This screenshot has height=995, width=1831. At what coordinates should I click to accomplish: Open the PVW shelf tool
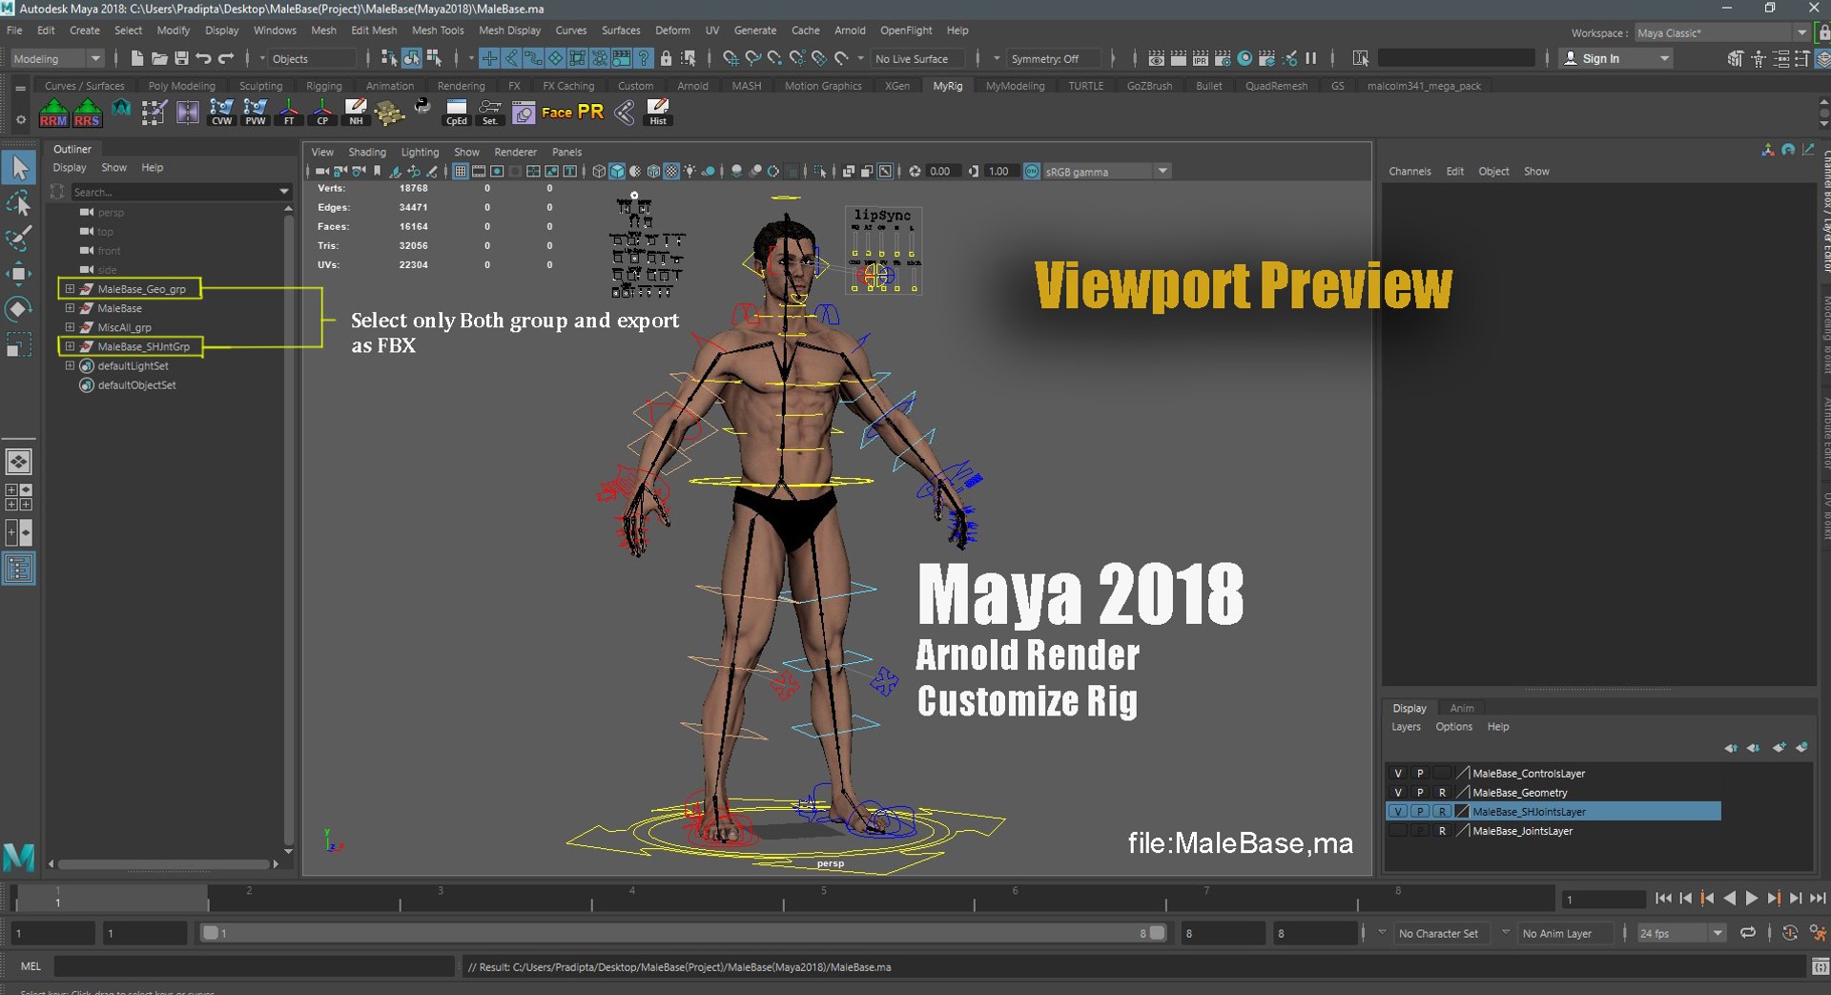(256, 113)
